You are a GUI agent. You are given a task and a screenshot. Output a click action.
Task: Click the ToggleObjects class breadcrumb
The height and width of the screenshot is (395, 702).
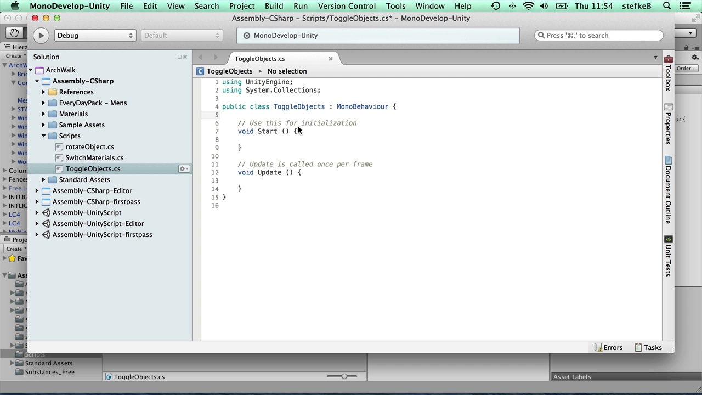tap(225, 71)
